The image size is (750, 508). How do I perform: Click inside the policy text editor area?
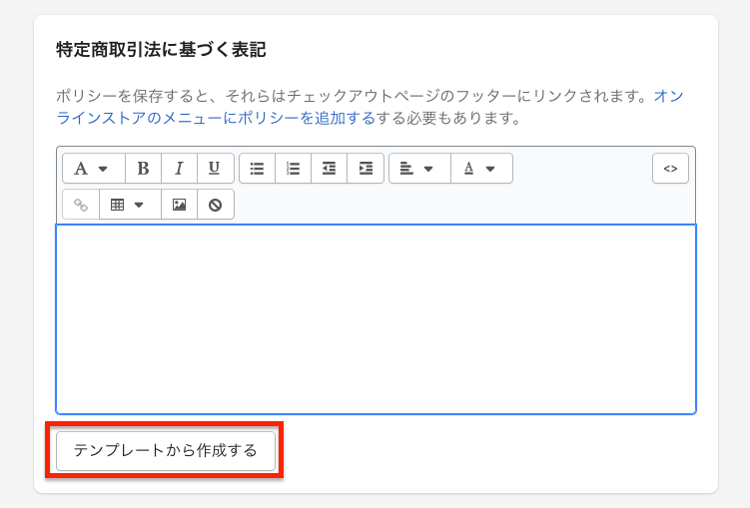(375, 319)
